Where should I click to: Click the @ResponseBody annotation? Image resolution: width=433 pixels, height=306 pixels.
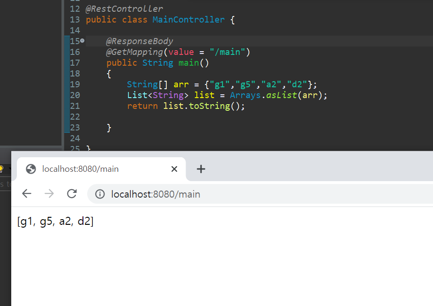(140, 41)
